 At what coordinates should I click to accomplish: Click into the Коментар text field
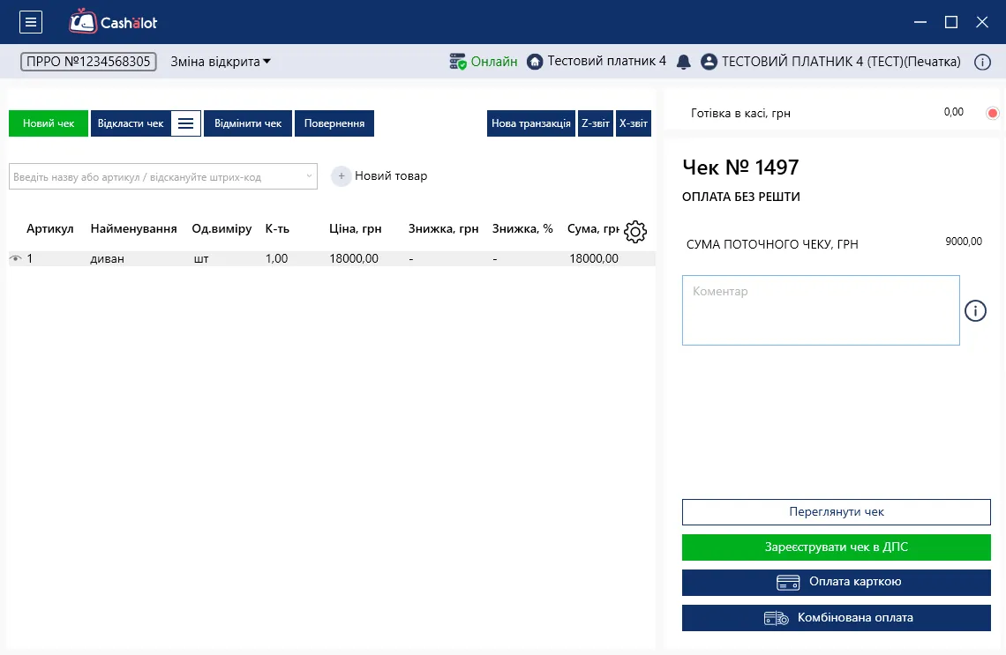click(821, 310)
